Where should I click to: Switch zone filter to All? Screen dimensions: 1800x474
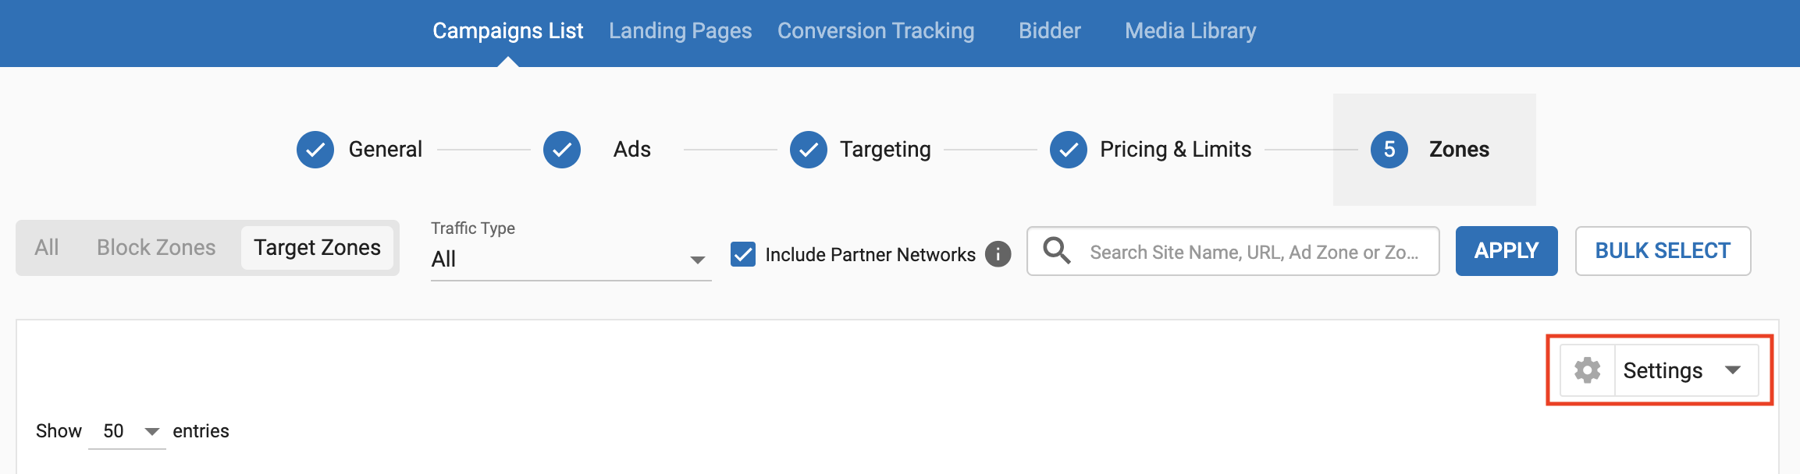[x=47, y=248]
